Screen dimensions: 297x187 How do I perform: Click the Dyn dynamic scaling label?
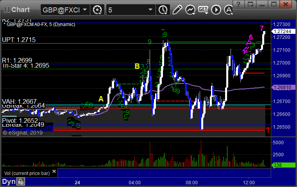[x=9, y=182]
